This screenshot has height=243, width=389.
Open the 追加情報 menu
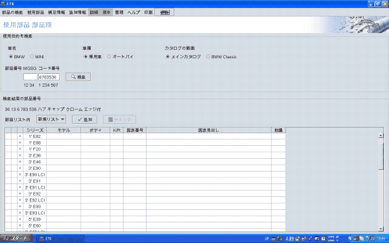click(x=77, y=12)
